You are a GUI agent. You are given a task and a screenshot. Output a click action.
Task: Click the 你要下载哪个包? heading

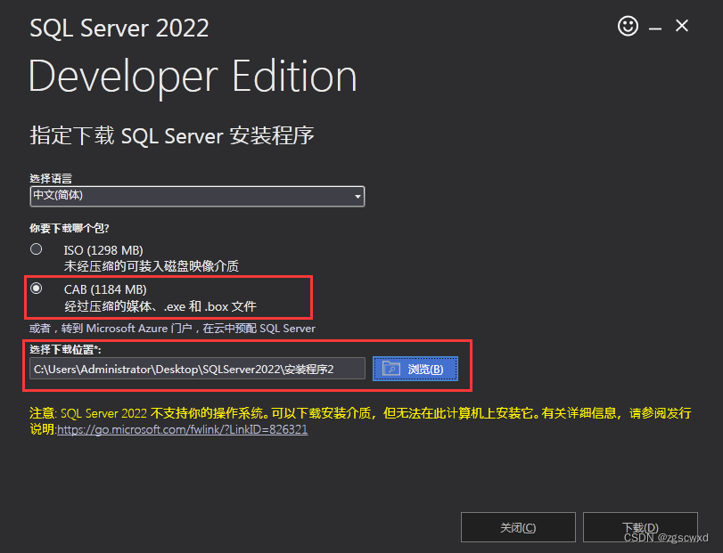[x=70, y=228]
